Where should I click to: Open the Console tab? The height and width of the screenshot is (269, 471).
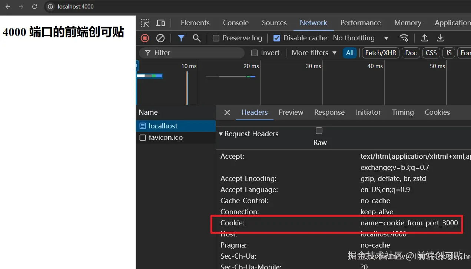coord(236,23)
